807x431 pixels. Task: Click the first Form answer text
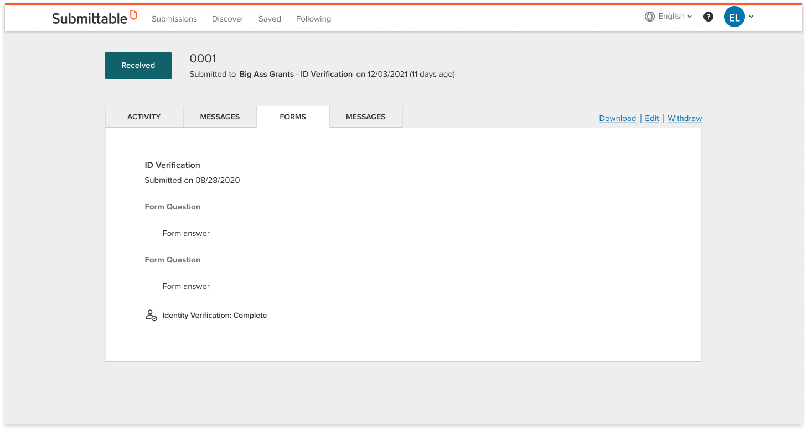(186, 233)
